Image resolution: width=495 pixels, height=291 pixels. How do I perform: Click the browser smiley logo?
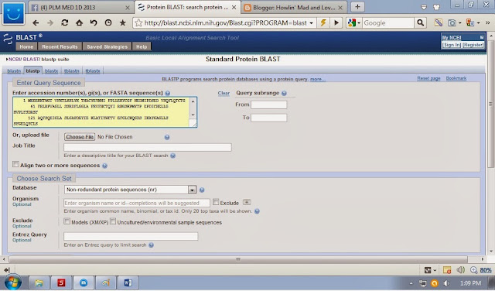pos(13,14)
